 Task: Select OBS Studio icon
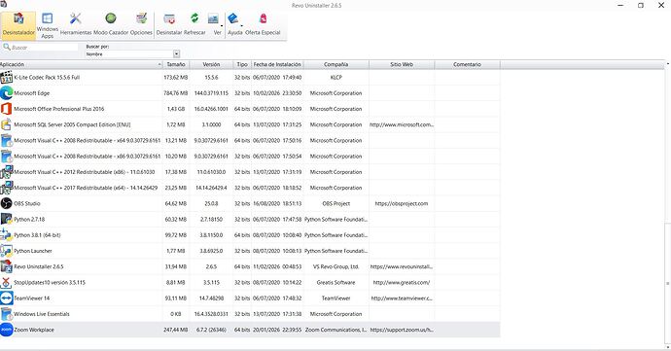pos(7,204)
